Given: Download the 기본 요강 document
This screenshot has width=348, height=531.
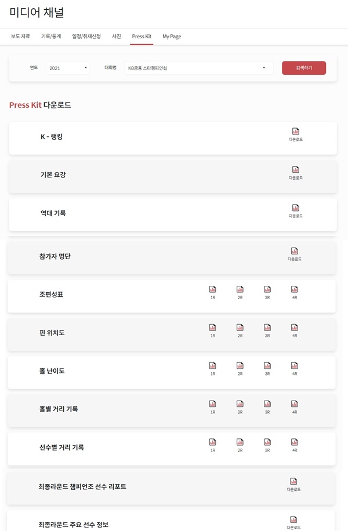Looking at the screenshot, I should click(295, 172).
